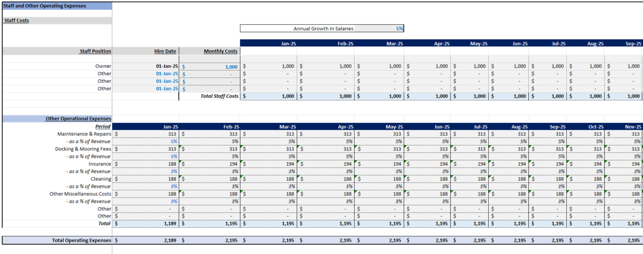This screenshot has height=254, width=643.
Task: Select Total Operating Expenses 2,189 for Jan-25
Action: pos(145,240)
